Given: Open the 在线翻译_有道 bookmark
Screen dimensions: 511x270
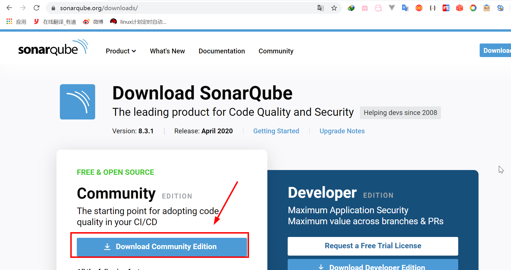Looking at the screenshot, I should coord(55,22).
